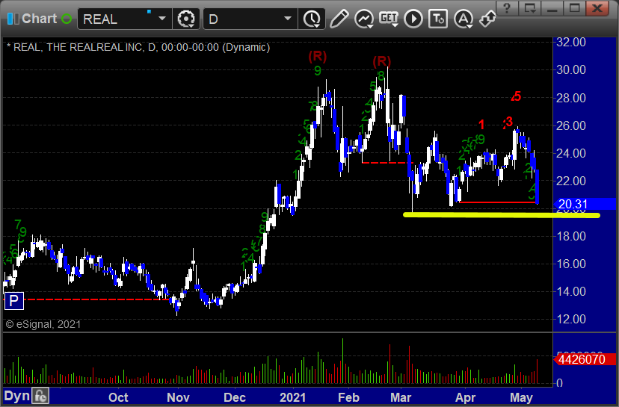Click the play replay button
The image size is (619, 407).
[413, 19]
